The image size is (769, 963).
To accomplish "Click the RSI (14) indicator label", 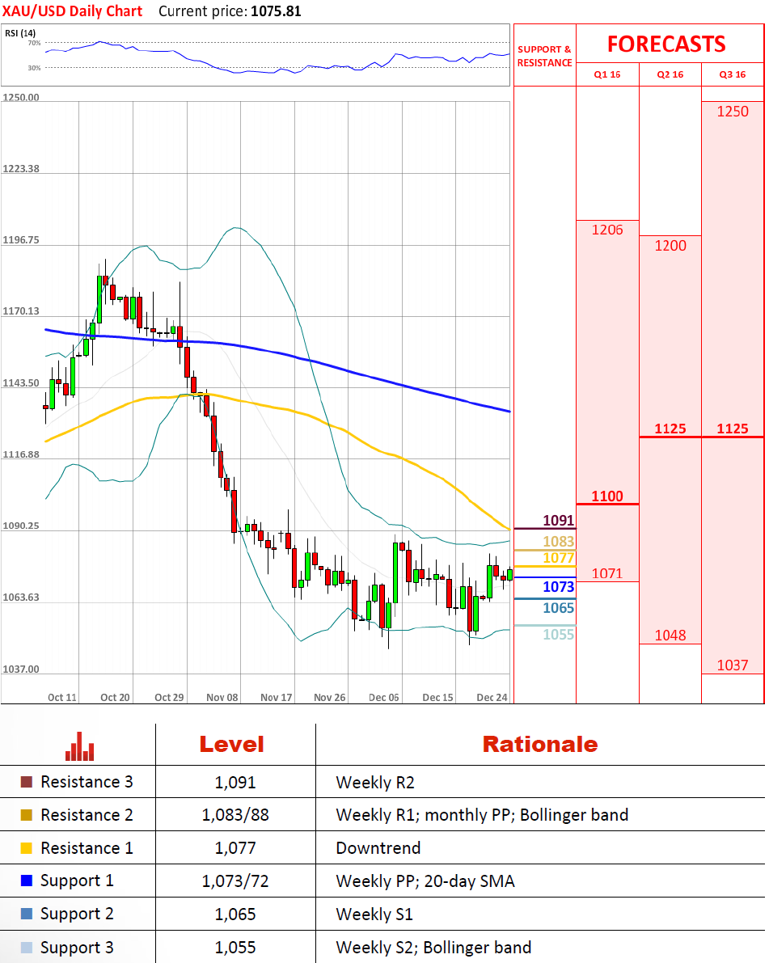I will click(x=20, y=33).
